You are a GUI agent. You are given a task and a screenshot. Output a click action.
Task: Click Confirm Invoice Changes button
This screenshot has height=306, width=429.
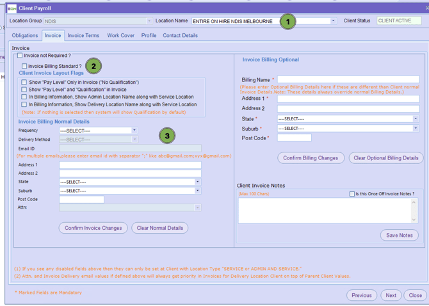93,228
